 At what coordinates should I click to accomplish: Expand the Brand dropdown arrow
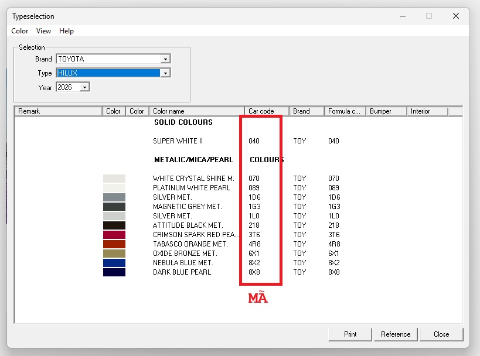(165, 59)
